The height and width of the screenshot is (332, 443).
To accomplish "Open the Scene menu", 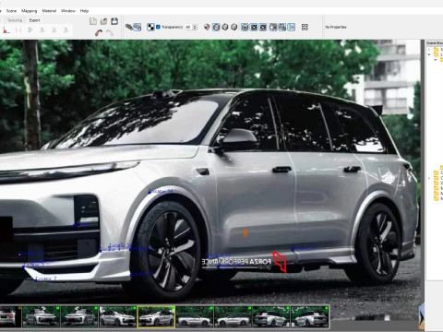I will [x=11, y=11].
